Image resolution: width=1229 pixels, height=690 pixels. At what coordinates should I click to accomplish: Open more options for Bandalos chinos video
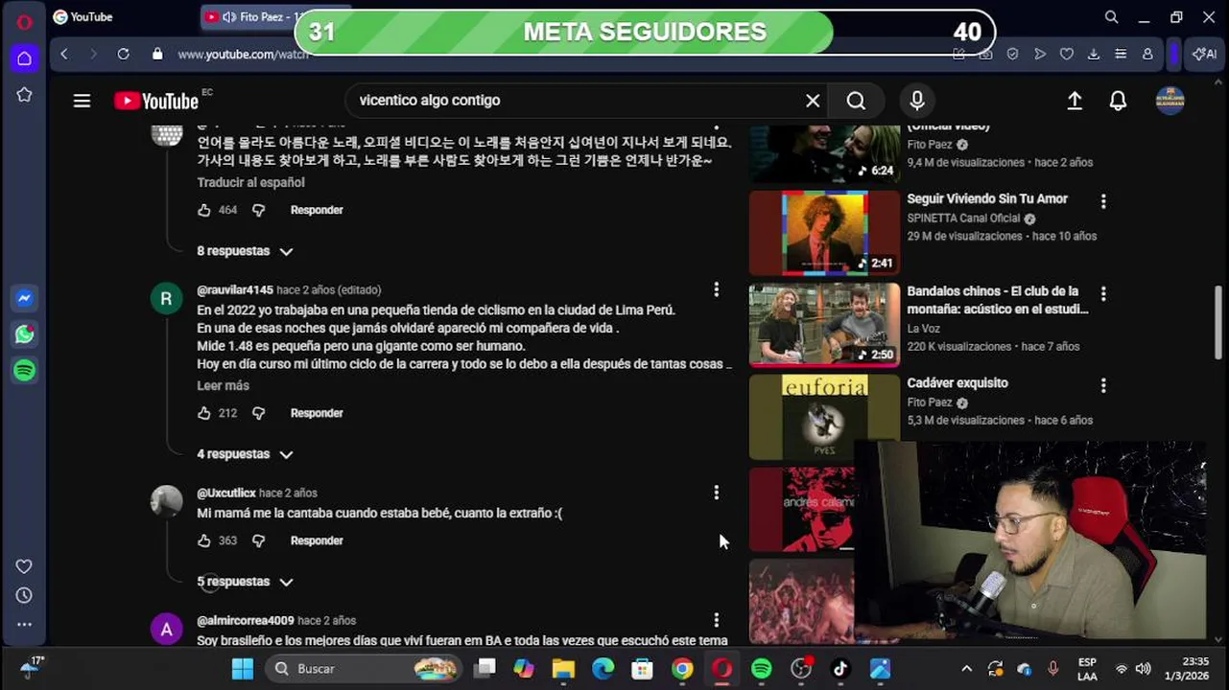coord(1103,292)
